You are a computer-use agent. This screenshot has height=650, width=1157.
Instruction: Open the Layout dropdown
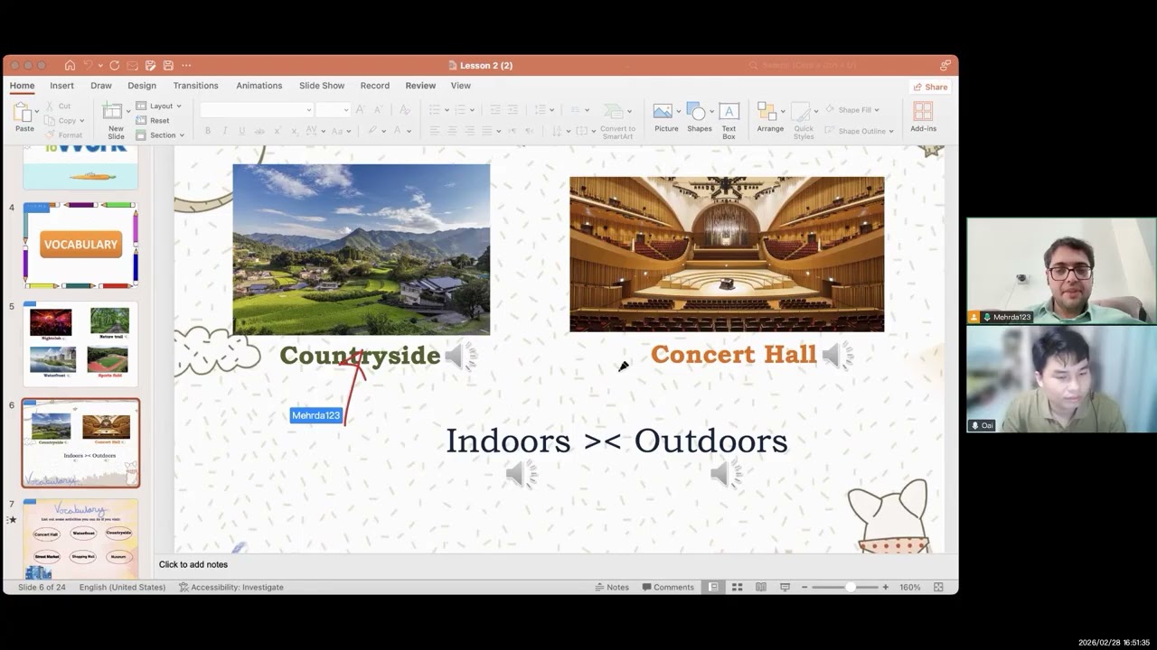(159, 106)
